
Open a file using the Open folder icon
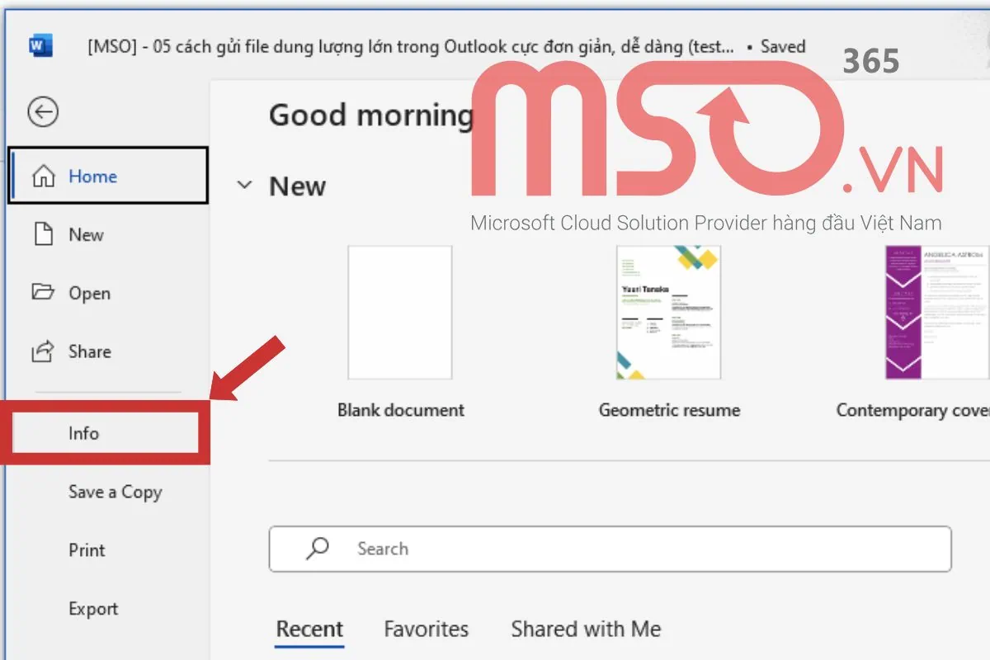coord(44,293)
